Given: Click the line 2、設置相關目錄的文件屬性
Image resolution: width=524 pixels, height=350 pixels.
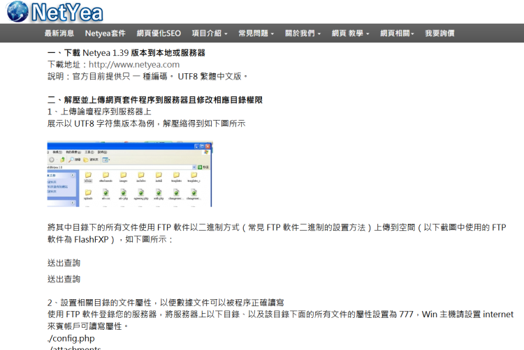Looking at the screenshot, I should 166,303.
